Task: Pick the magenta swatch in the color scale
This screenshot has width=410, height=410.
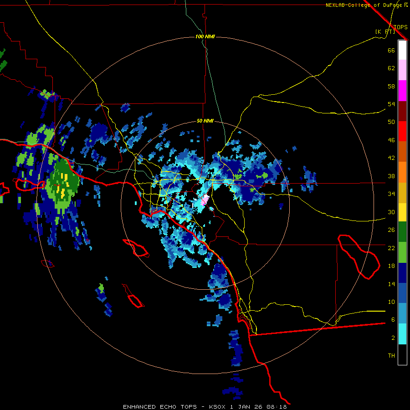Action: 402,91
